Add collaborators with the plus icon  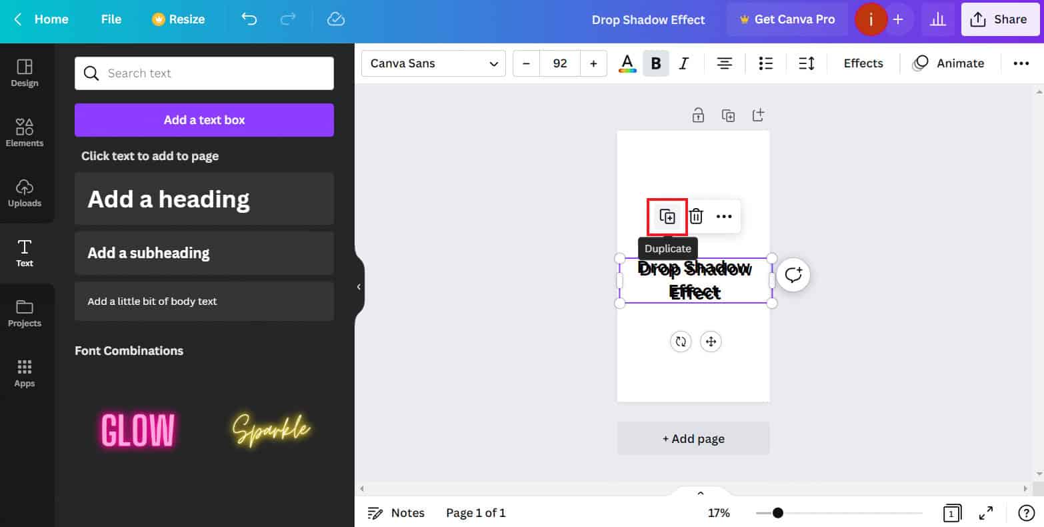point(898,19)
